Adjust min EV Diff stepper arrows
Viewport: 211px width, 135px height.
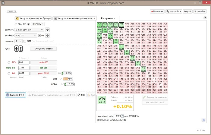point(122,116)
